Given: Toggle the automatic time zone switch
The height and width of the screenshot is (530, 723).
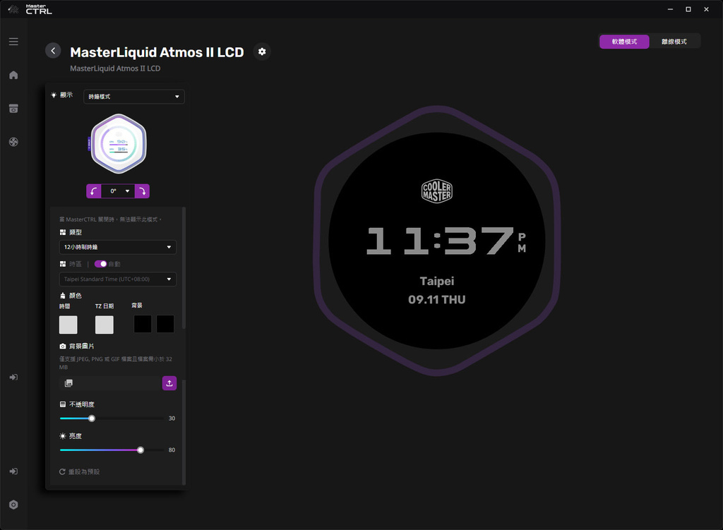Looking at the screenshot, I should click(100, 264).
